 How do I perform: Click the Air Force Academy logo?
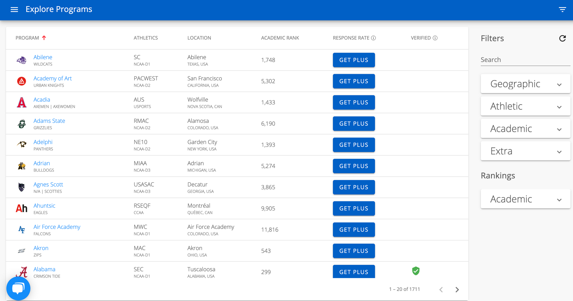click(x=21, y=229)
